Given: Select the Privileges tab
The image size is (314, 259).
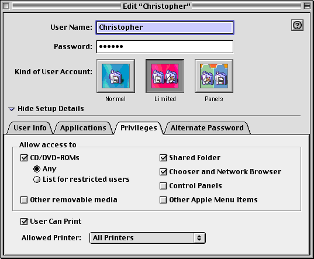Looking at the screenshot, I should (x=139, y=128).
